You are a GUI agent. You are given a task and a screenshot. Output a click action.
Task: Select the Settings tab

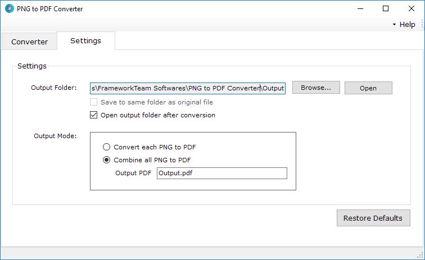pos(85,40)
